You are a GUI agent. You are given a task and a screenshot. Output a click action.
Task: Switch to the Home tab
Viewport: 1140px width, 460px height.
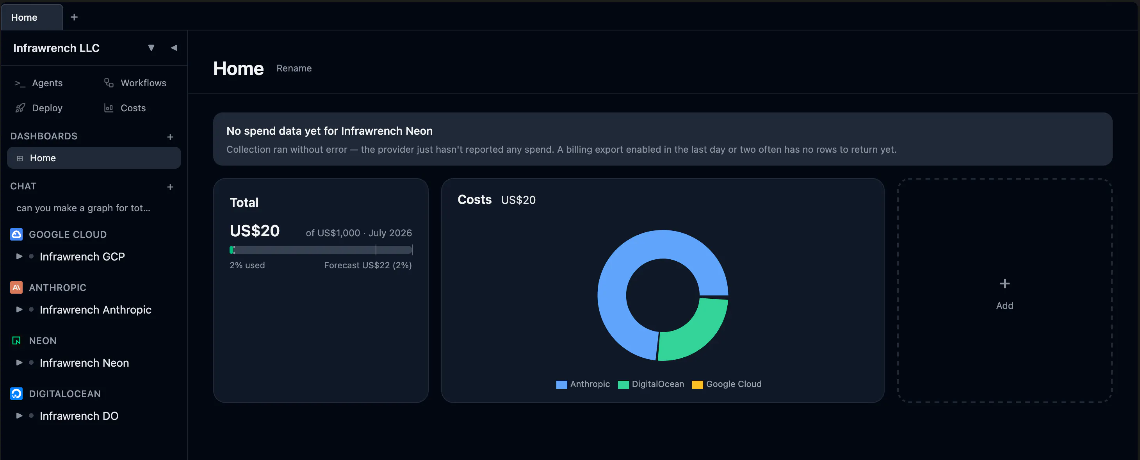(x=32, y=17)
